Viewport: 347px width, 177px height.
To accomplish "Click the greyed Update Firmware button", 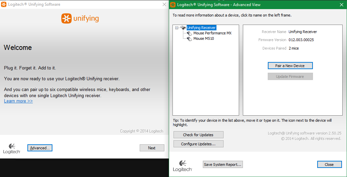I will 290,77.
